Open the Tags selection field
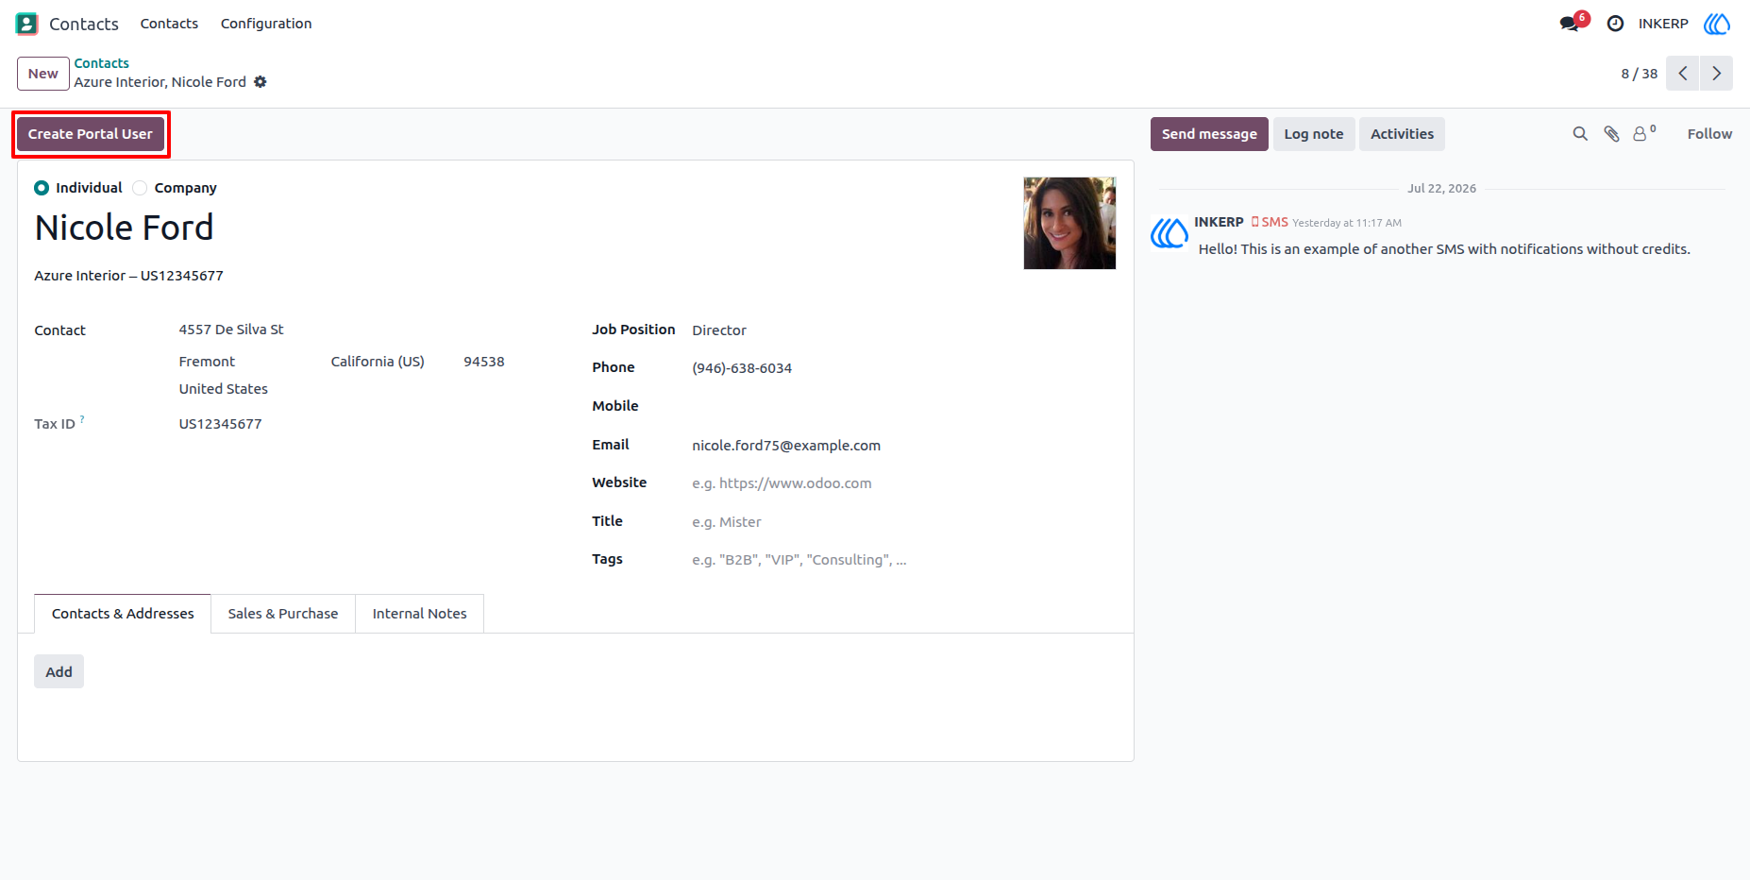Viewport: 1750px width, 880px height. [903, 560]
